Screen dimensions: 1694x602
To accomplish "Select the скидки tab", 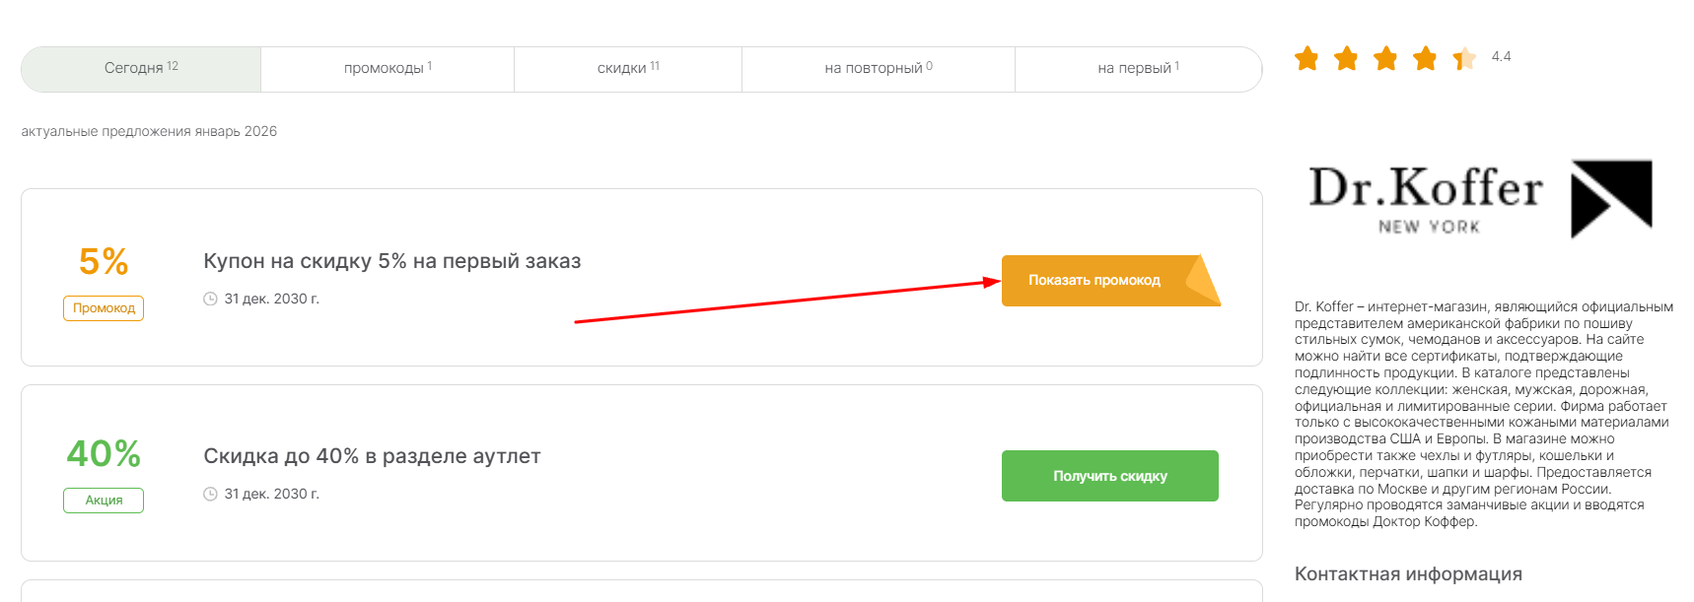I will click(x=627, y=68).
